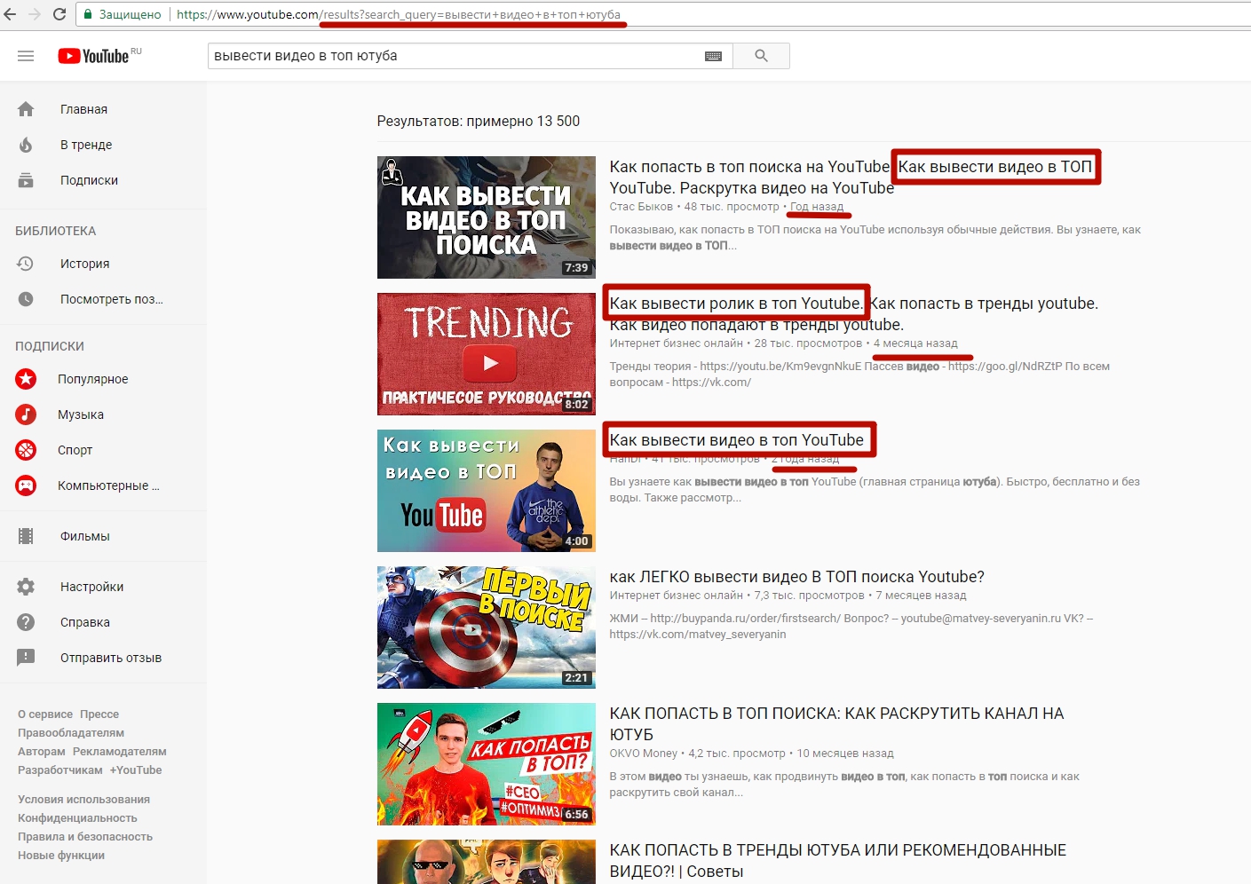The height and width of the screenshot is (884, 1251).
Task: Click the browser forward arrow
Action: tap(35, 14)
